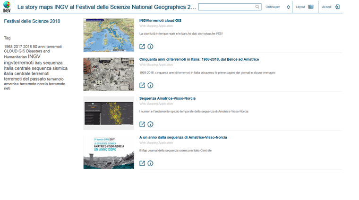Screen dimensions: 359x200
Task: Click the dark seismic dashboard thumbnail
Action: pos(109,113)
